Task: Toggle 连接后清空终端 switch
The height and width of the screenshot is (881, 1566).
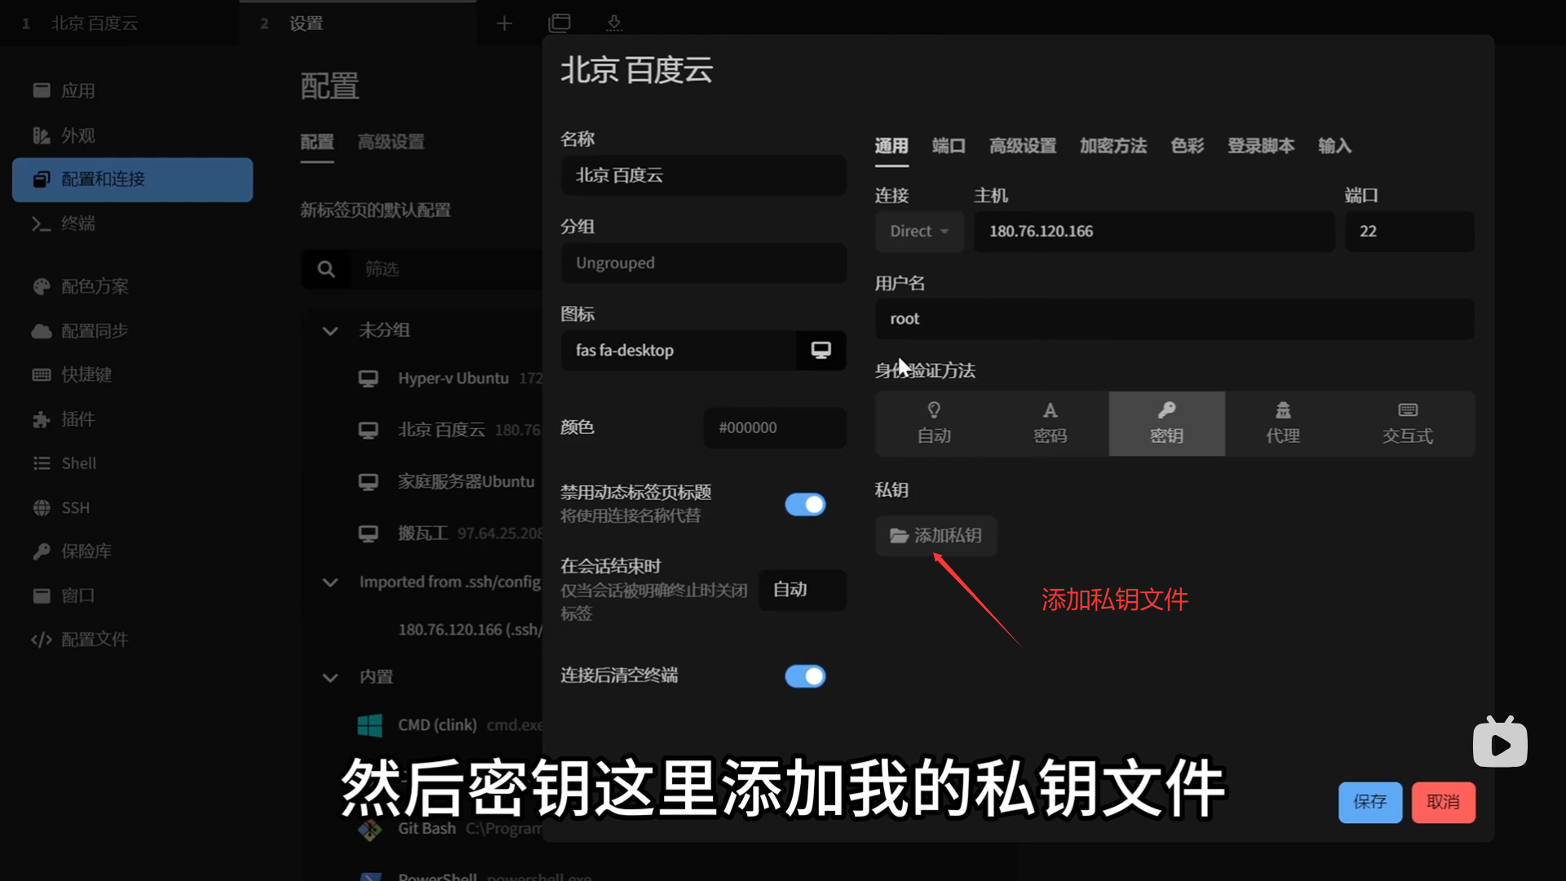Action: tap(805, 676)
